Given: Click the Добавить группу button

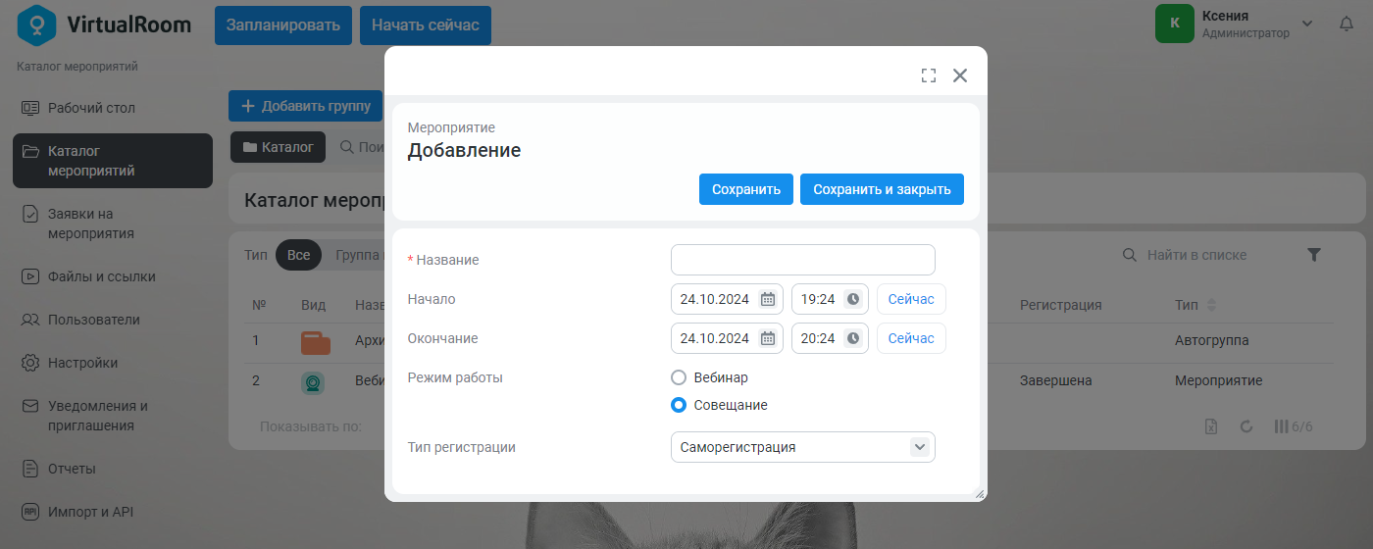Looking at the screenshot, I should [x=306, y=106].
